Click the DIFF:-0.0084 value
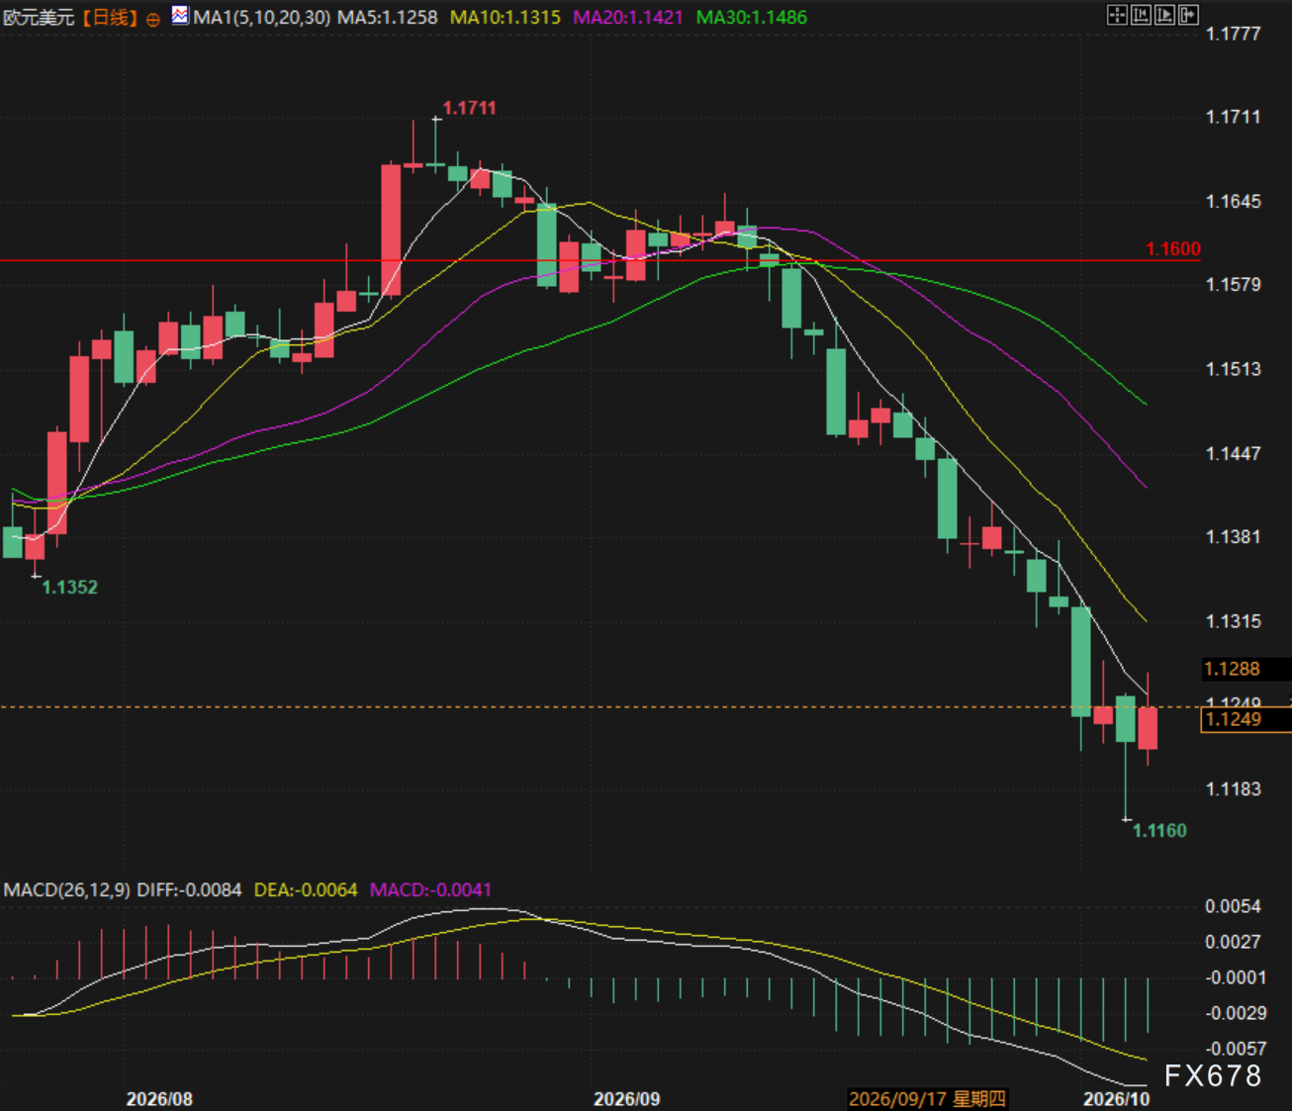Viewport: 1292px width, 1111px height. pos(189,889)
